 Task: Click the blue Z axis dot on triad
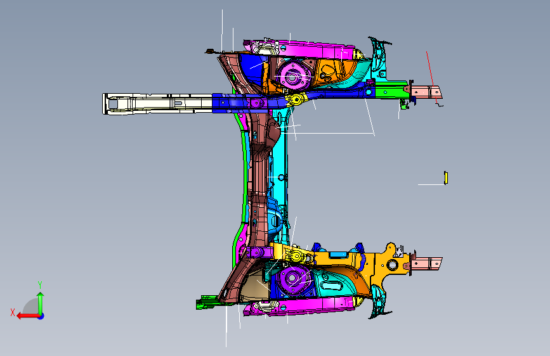tap(41, 316)
